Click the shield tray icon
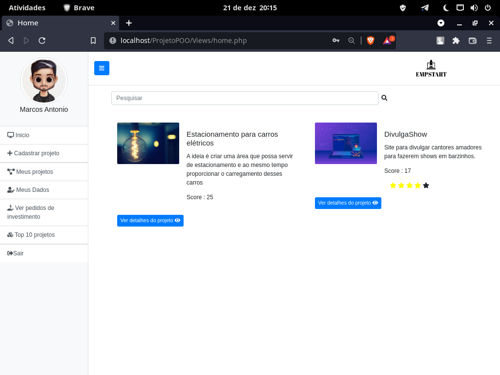Screen dimensions: 500x375 tap(403, 8)
